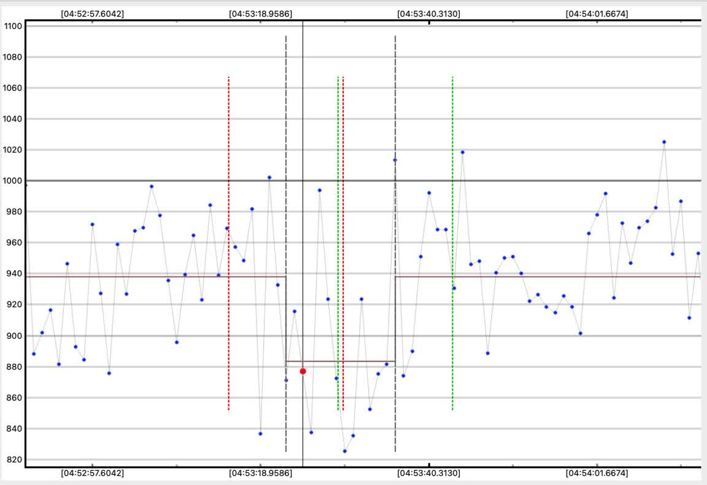The image size is (707, 485).
Task: Click the highest blue data point near 1025
Action: (664, 142)
